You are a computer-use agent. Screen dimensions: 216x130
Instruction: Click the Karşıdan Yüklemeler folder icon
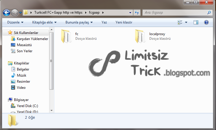[13, 39]
